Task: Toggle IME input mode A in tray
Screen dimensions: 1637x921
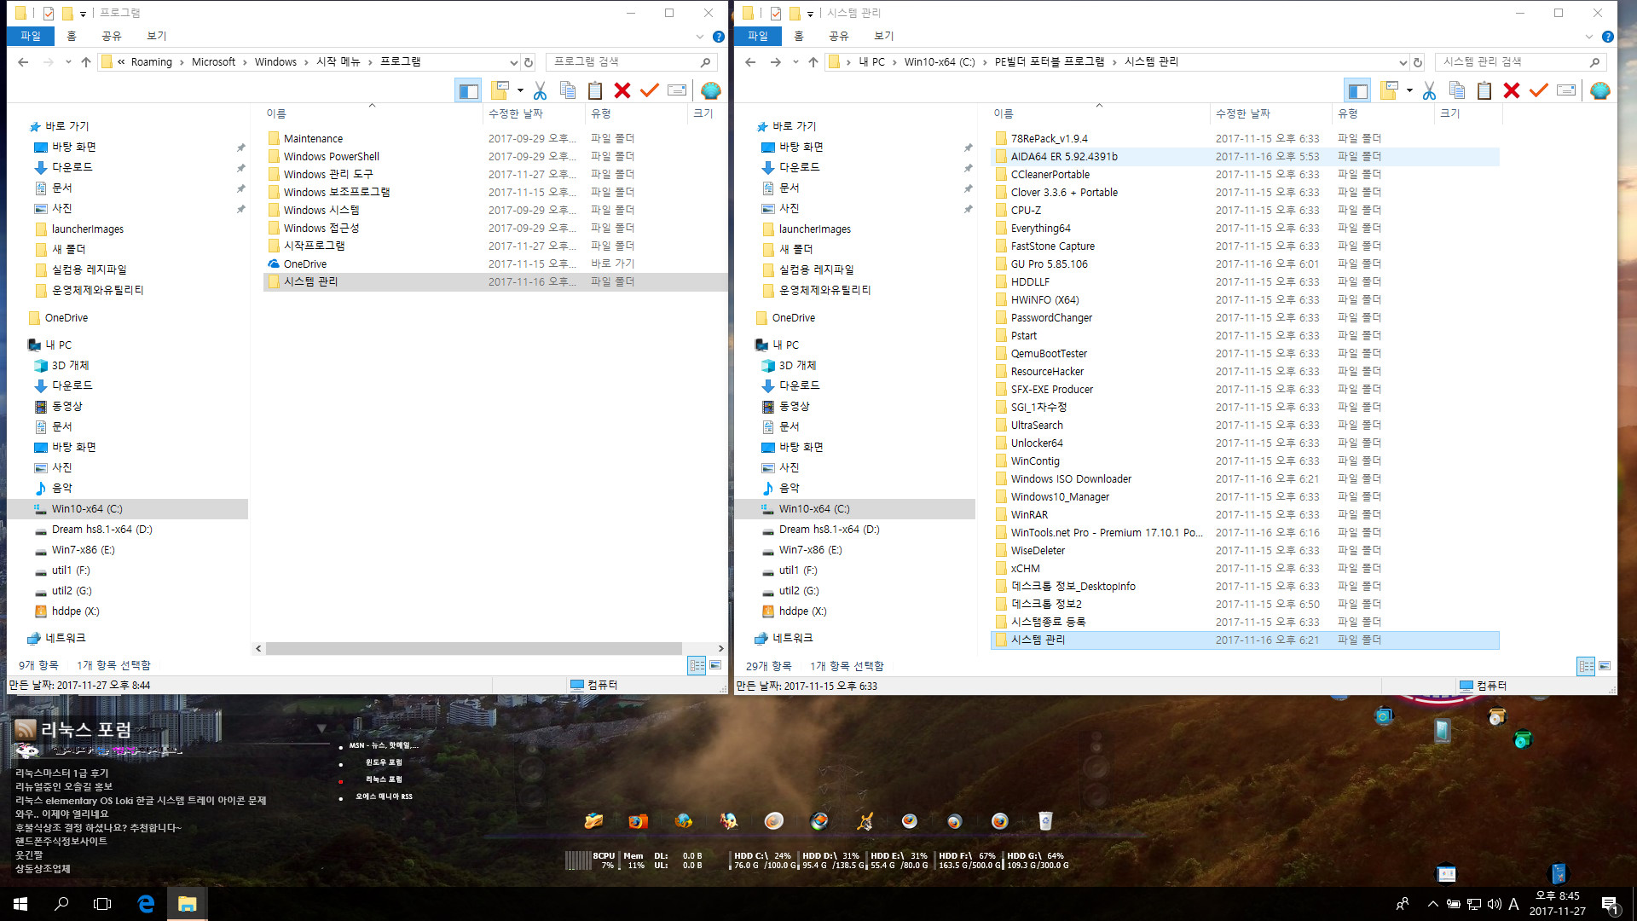Action: (x=1513, y=904)
